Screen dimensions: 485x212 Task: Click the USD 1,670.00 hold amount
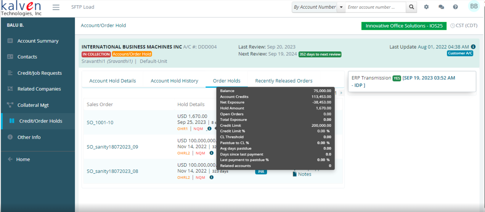192,116
